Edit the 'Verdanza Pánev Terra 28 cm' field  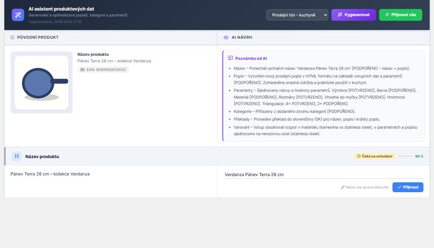click(323, 175)
